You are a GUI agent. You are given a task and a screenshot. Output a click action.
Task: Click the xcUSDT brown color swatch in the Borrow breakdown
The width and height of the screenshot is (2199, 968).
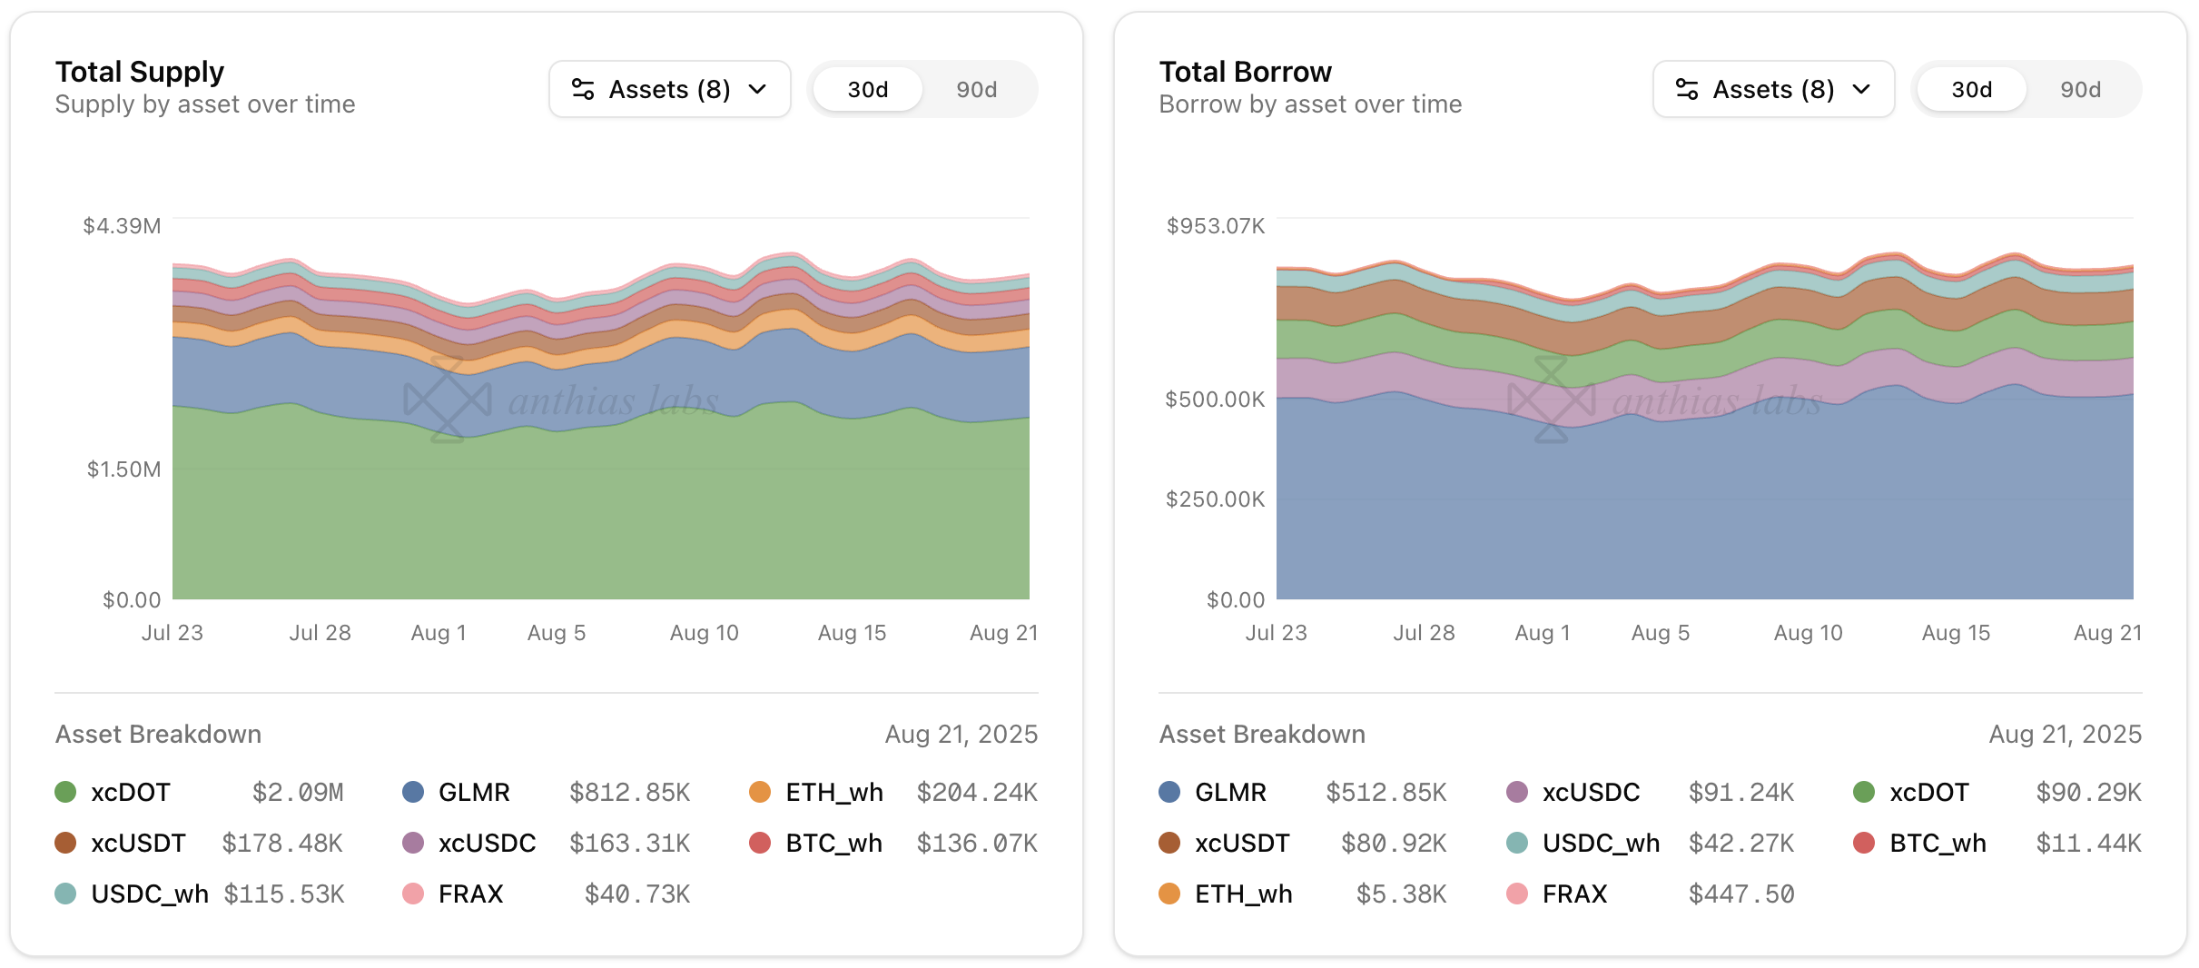1169,843
